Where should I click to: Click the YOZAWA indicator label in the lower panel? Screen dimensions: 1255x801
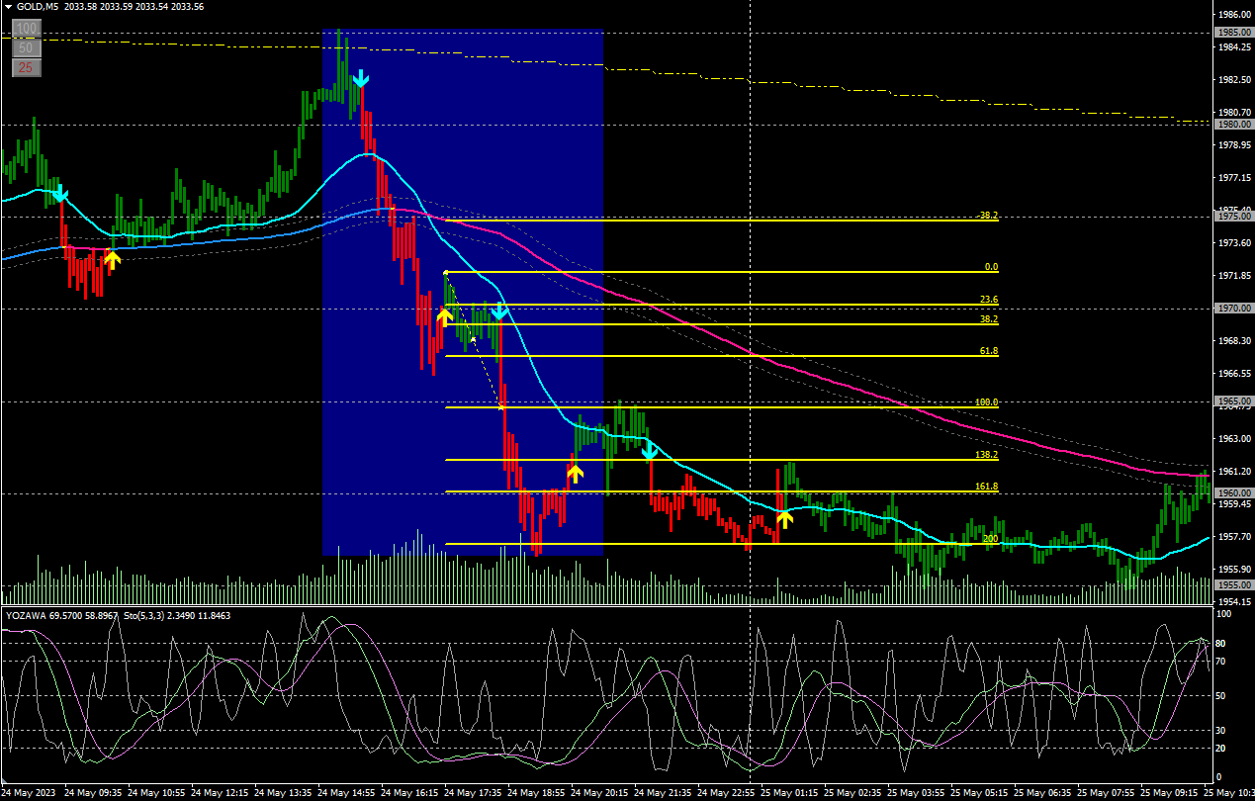click(28, 615)
